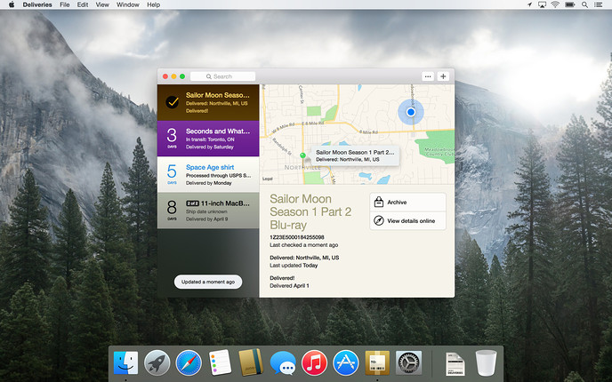The height and width of the screenshot is (382, 612).
Task: Open the Trash in the Dock
Action: click(486, 362)
